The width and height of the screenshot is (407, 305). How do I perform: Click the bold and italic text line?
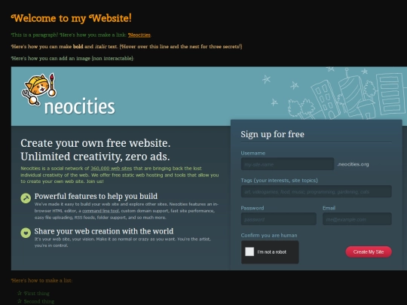127,47
